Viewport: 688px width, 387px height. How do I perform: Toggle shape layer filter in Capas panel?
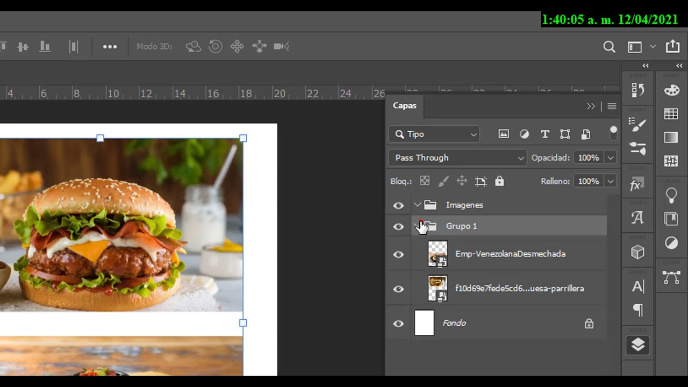[x=565, y=134]
